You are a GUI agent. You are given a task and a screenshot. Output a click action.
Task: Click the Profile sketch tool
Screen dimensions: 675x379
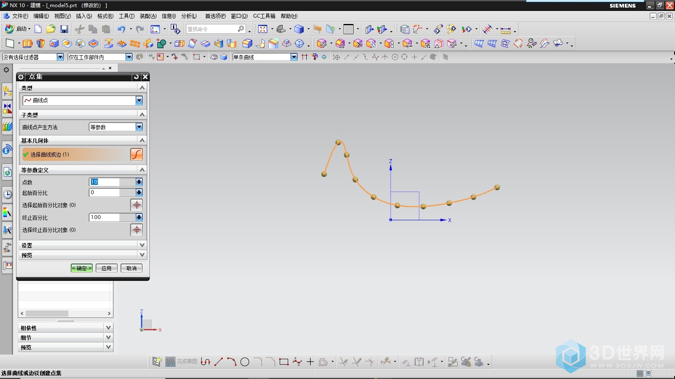205,362
